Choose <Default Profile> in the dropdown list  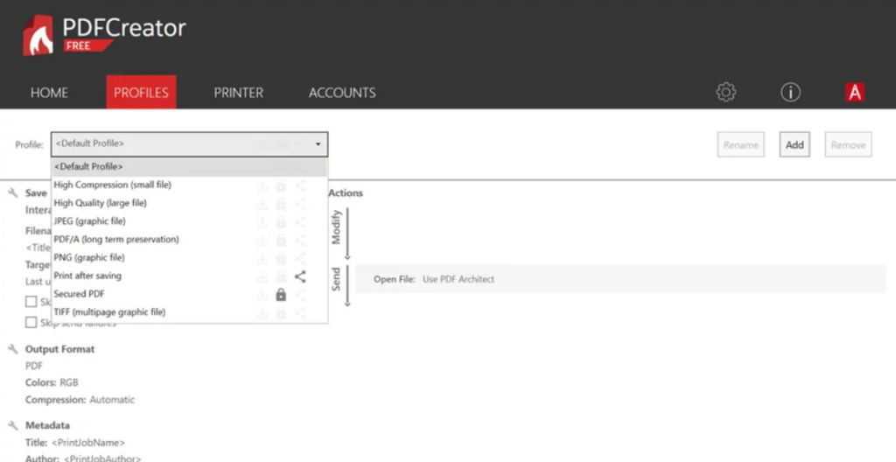(189, 167)
